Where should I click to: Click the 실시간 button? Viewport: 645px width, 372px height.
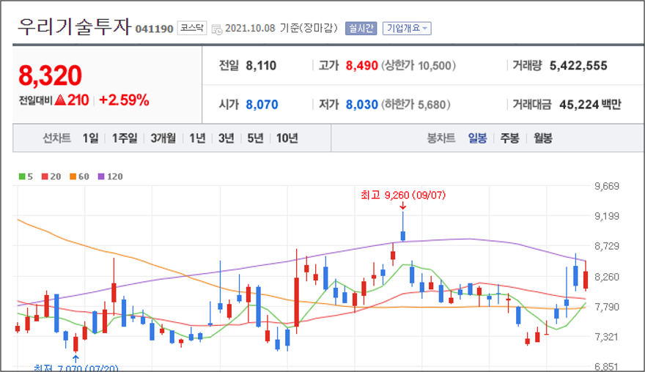point(361,29)
